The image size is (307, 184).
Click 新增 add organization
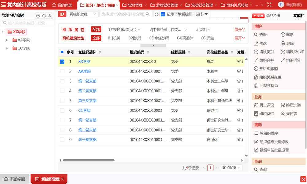(x=287, y=35)
